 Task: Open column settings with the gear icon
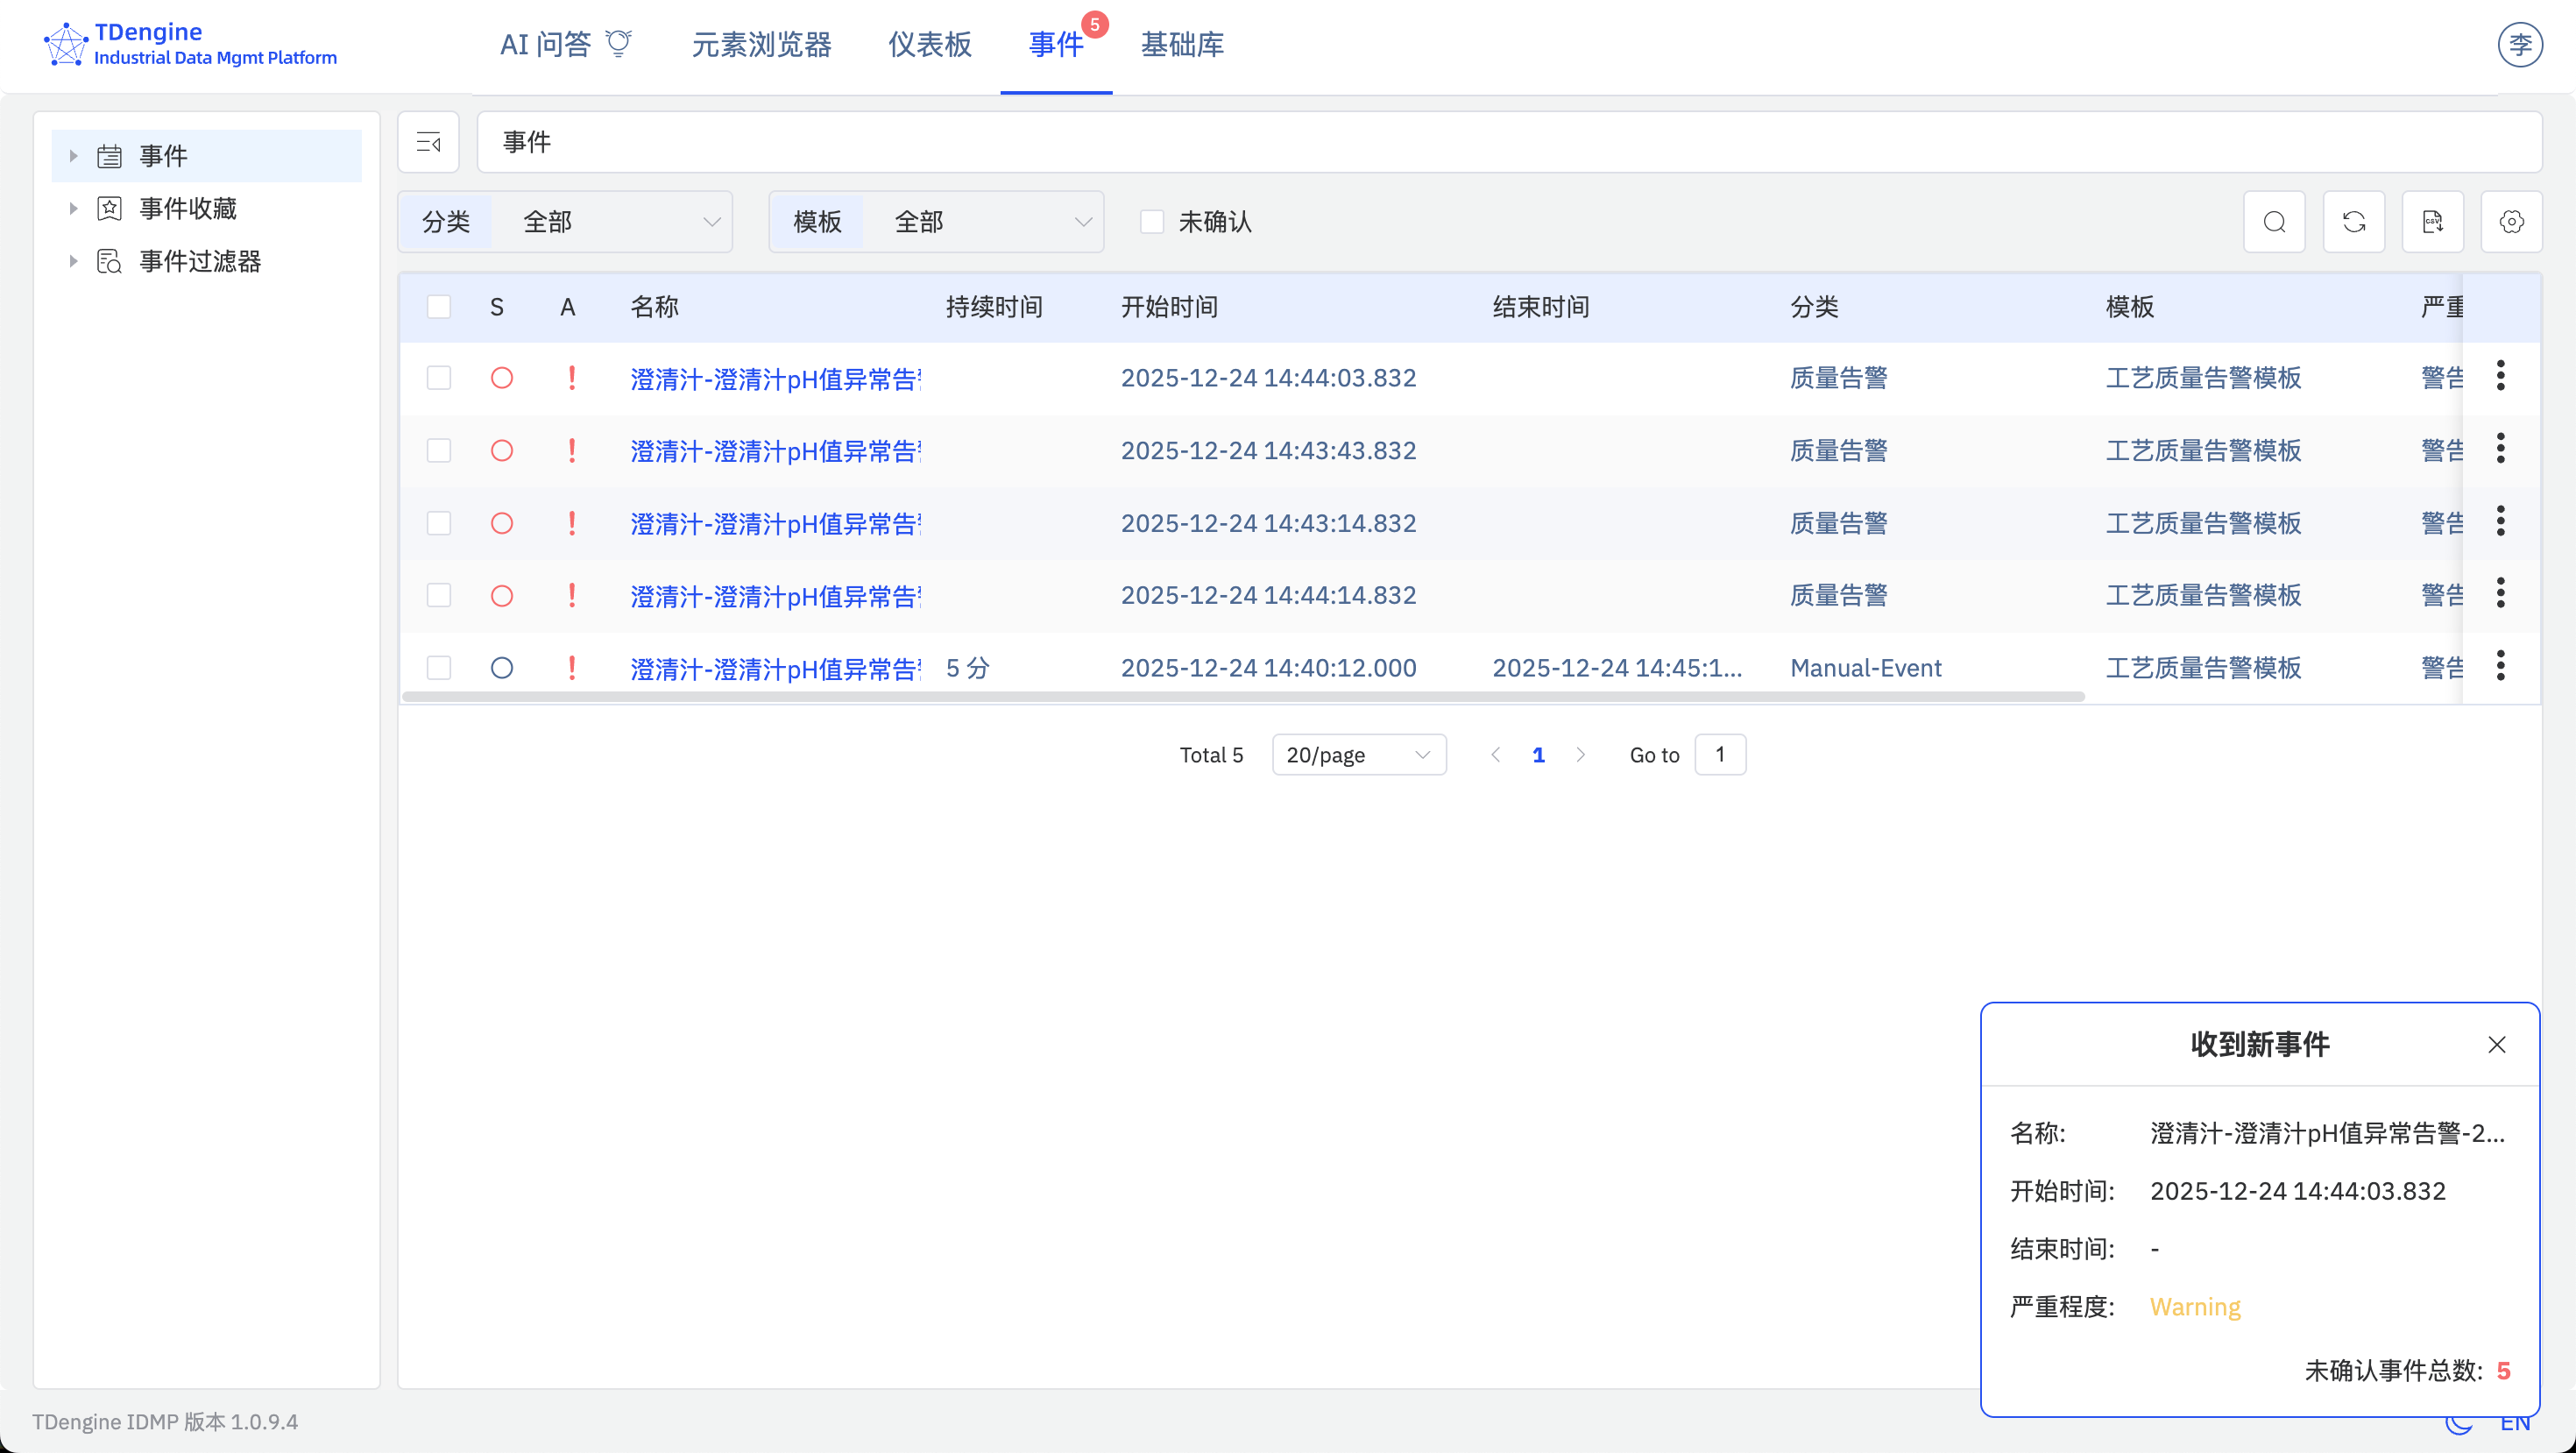pos(2513,221)
